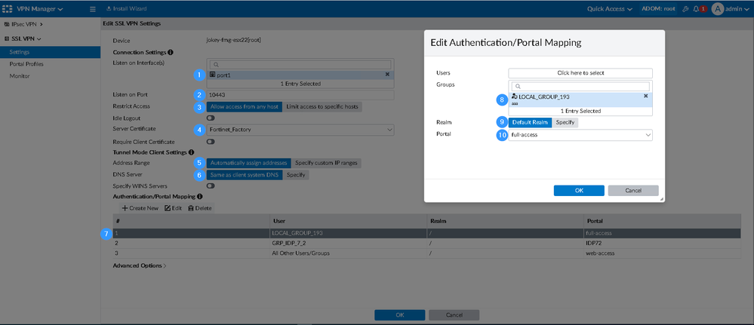This screenshot has height=325, width=754.
Task: Select Monitor in the SSL VPN menu
Action: pos(20,75)
